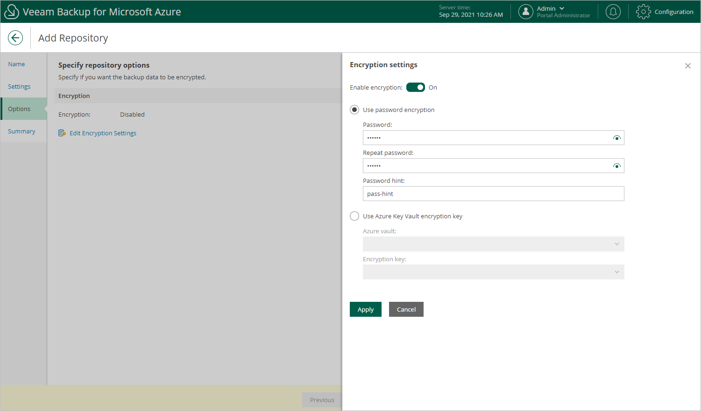
Task: Click the Veeam logo icon
Action: click(x=11, y=12)
